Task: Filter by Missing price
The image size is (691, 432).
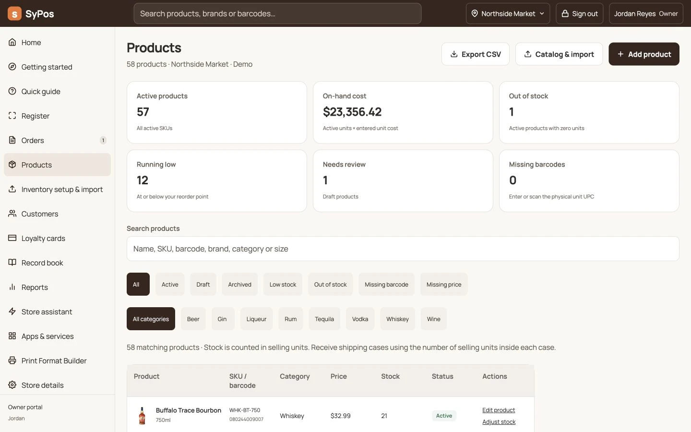Action: 444,284
